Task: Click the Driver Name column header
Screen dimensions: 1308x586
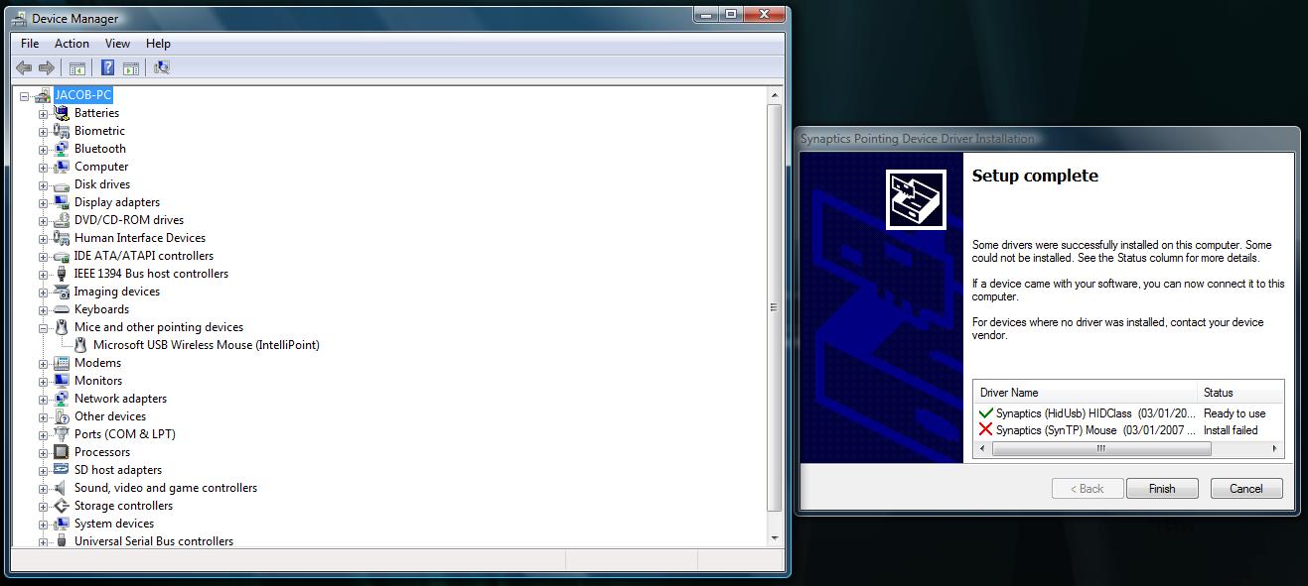Action: point(1086,393)
